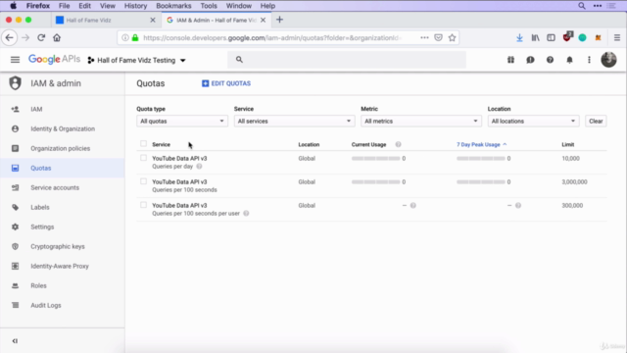This screenshot has height=353, width=627.
Task: Open the notifications bell icon
Action: pos(569,60)
